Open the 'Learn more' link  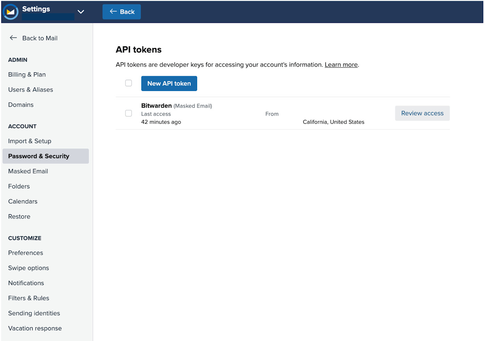[341, 64]
